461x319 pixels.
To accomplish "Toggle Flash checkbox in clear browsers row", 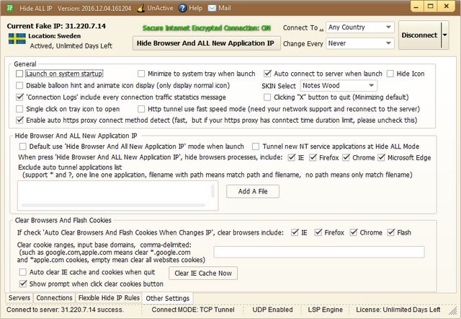I will (x=391, y=232).
